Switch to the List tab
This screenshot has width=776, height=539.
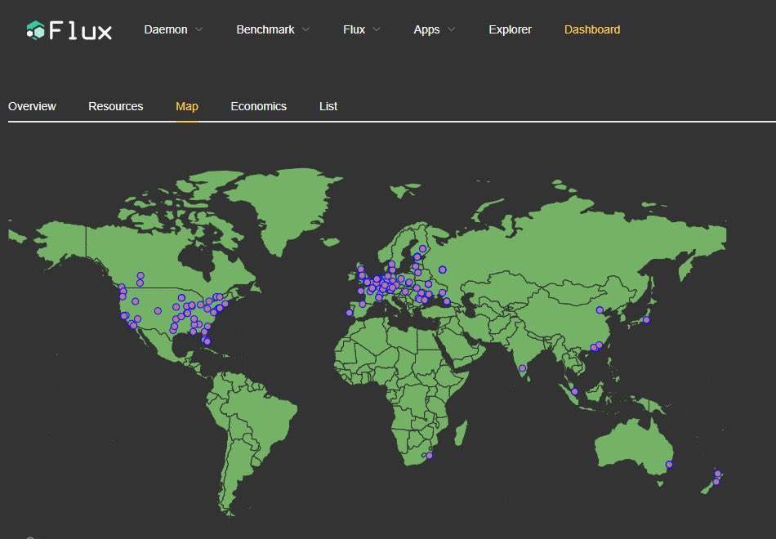click(x=328, y=106)
